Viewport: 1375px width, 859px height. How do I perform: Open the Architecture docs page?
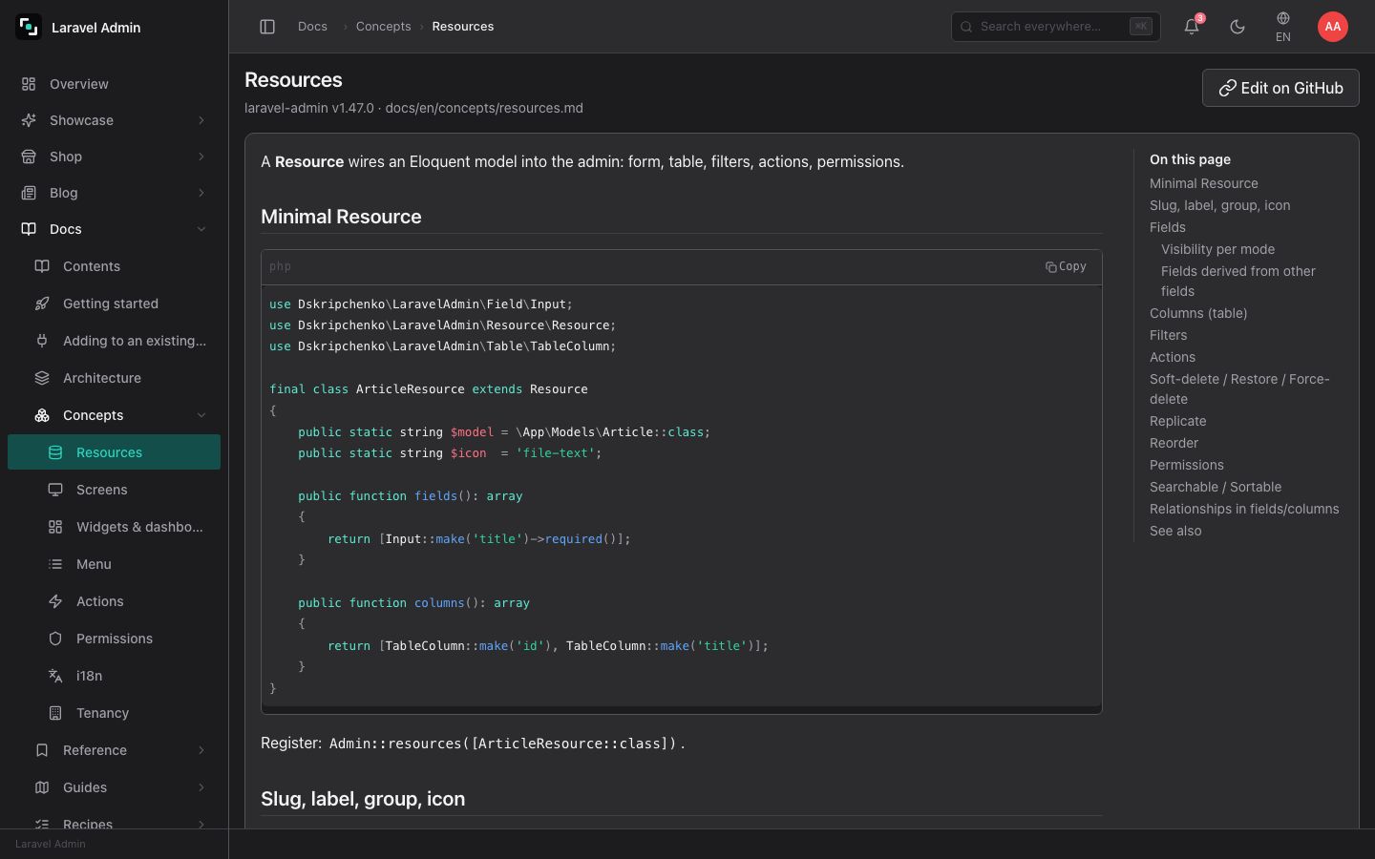[114, 378]
